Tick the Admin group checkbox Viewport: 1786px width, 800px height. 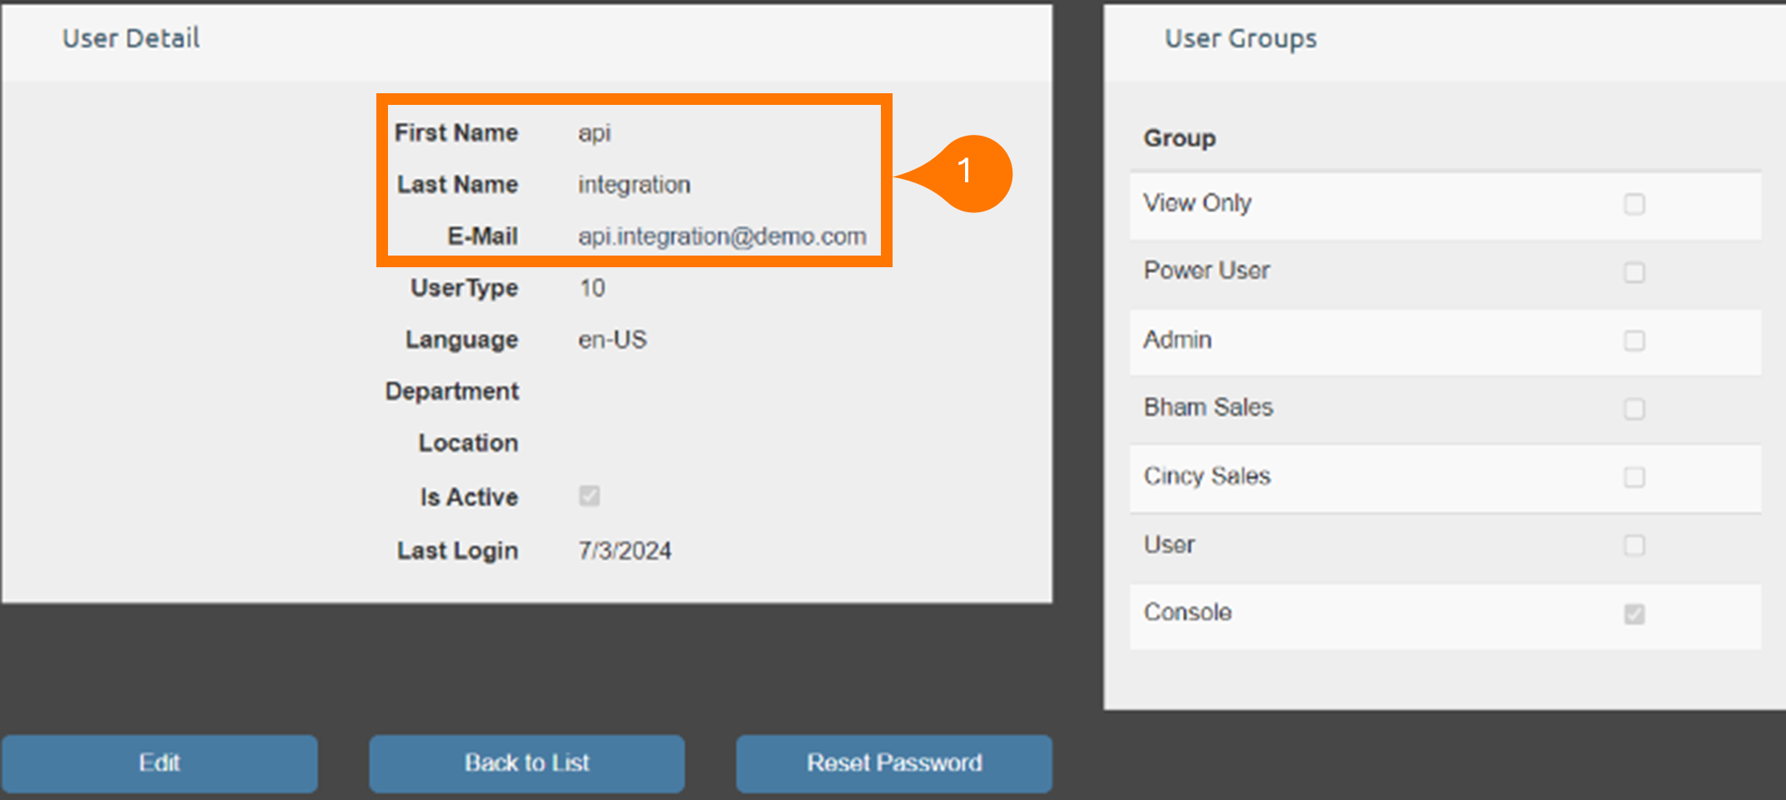(1634, 340)
